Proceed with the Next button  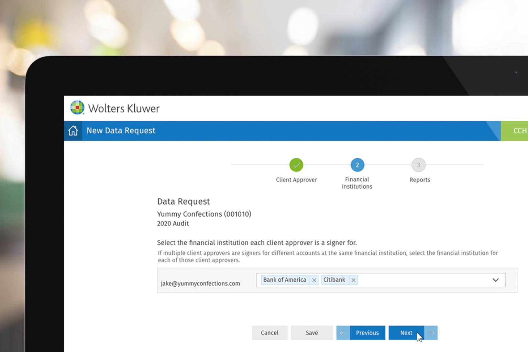406,333
